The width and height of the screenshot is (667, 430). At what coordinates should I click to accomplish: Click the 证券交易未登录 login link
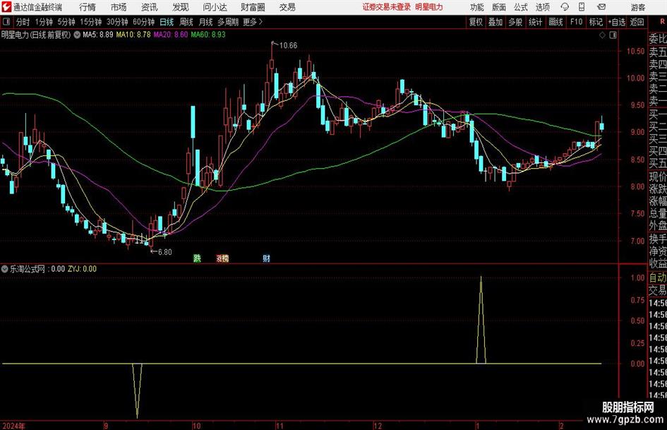[x=387, y=7]
